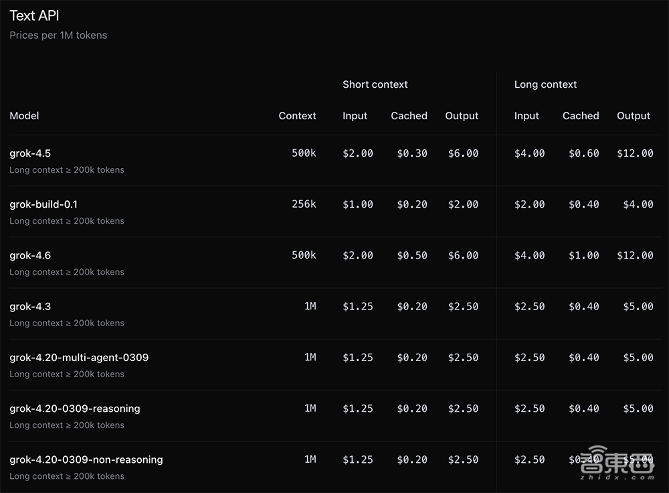Click grok-4.20-0309-reasoning long context input $2.50

(x=529, y=409)
